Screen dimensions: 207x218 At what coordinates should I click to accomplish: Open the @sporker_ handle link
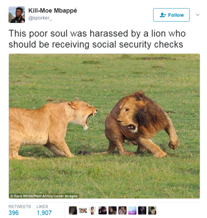point(40,18)
